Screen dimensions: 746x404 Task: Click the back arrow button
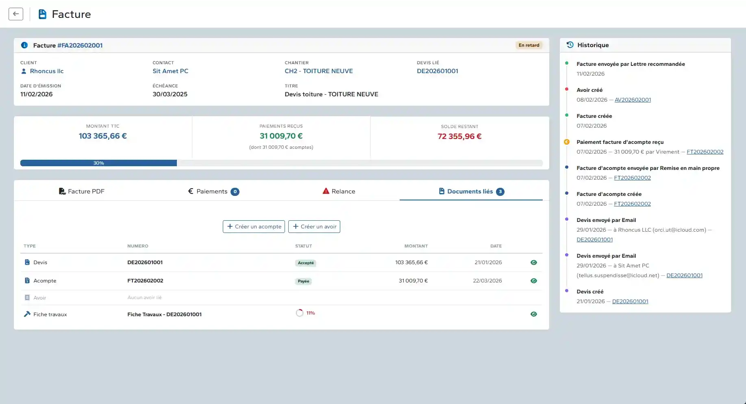point(16,14)
